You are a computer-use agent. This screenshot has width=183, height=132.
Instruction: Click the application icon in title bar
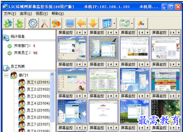click(5, 7)
